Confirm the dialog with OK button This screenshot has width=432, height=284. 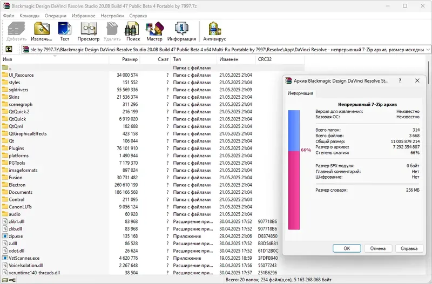pyautogui.click(x=347, y=248)
